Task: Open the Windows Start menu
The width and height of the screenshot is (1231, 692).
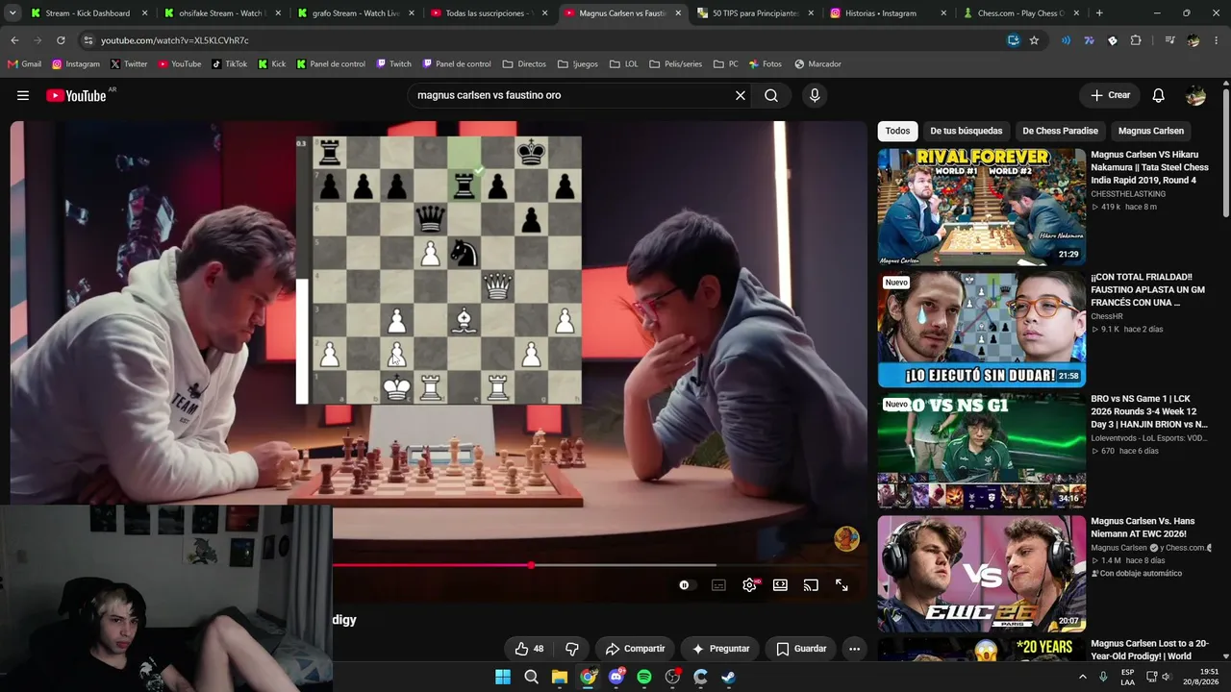Action: pyautogui.click(x=503, y=677)
